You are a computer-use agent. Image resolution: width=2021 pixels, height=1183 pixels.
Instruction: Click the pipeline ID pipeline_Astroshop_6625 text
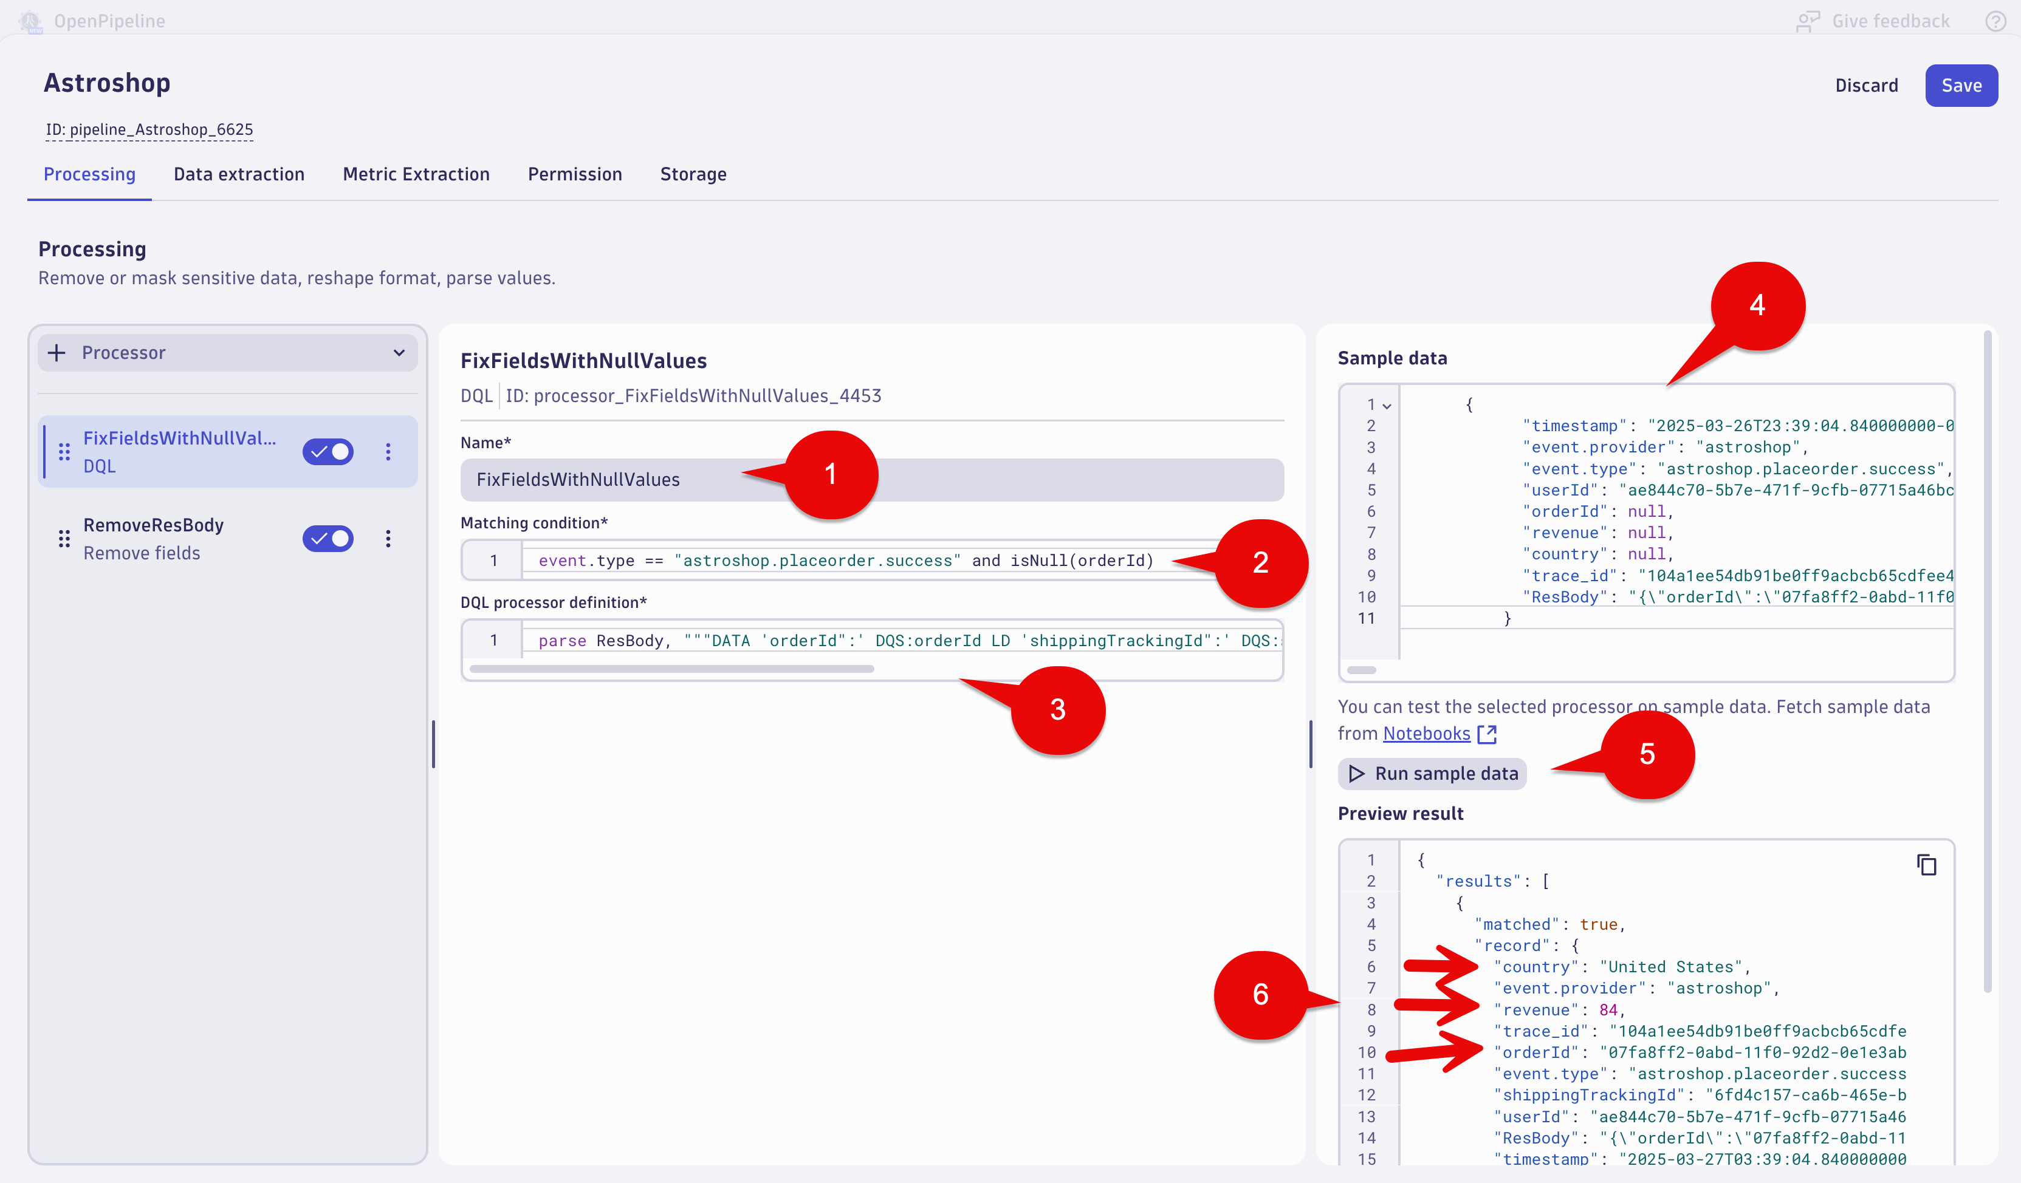point(149,130)
